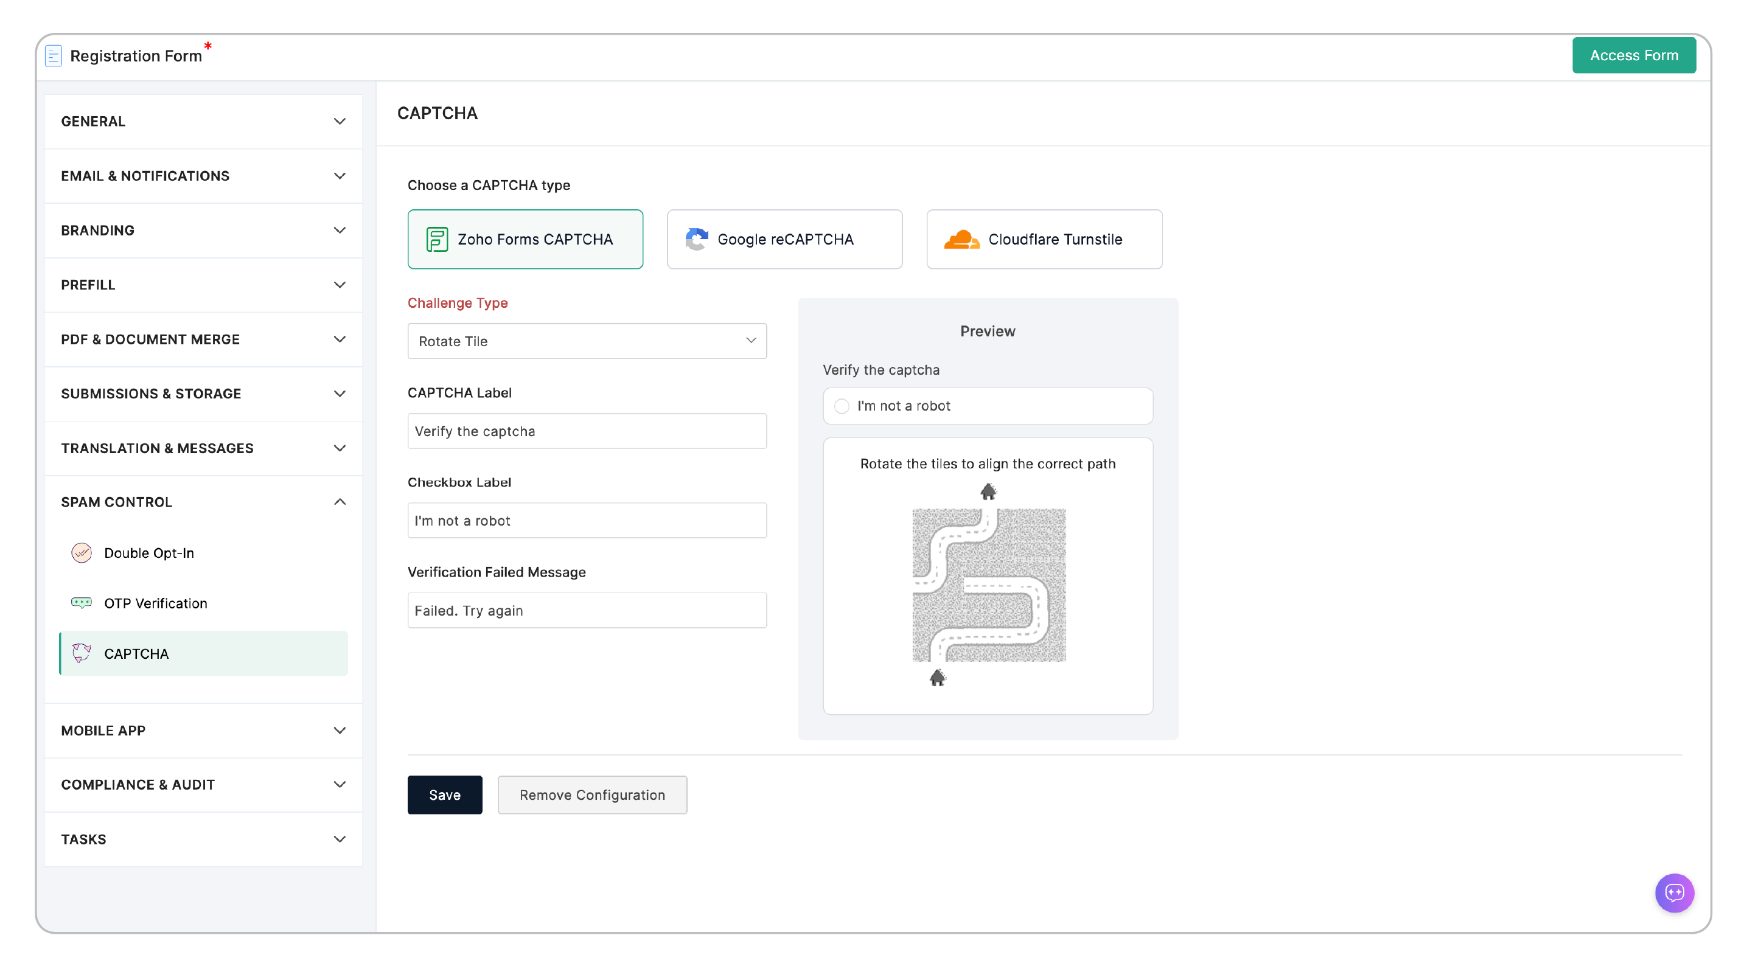The height and width of the screenshot is (966, 1747).
Task: Open the chat assistant bubble
Action: coord(1675,893)
